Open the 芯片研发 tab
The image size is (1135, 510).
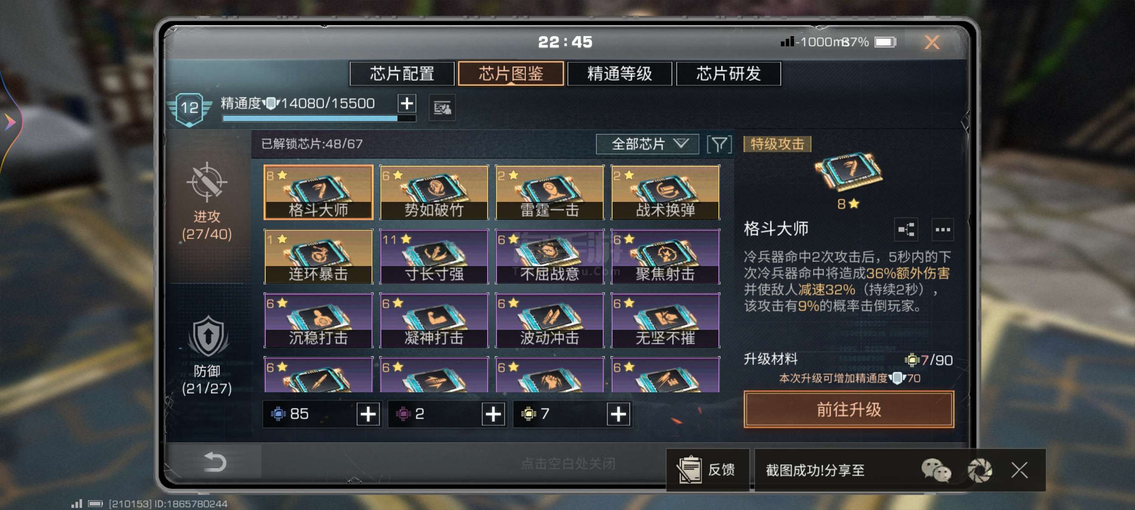point(728,74)
